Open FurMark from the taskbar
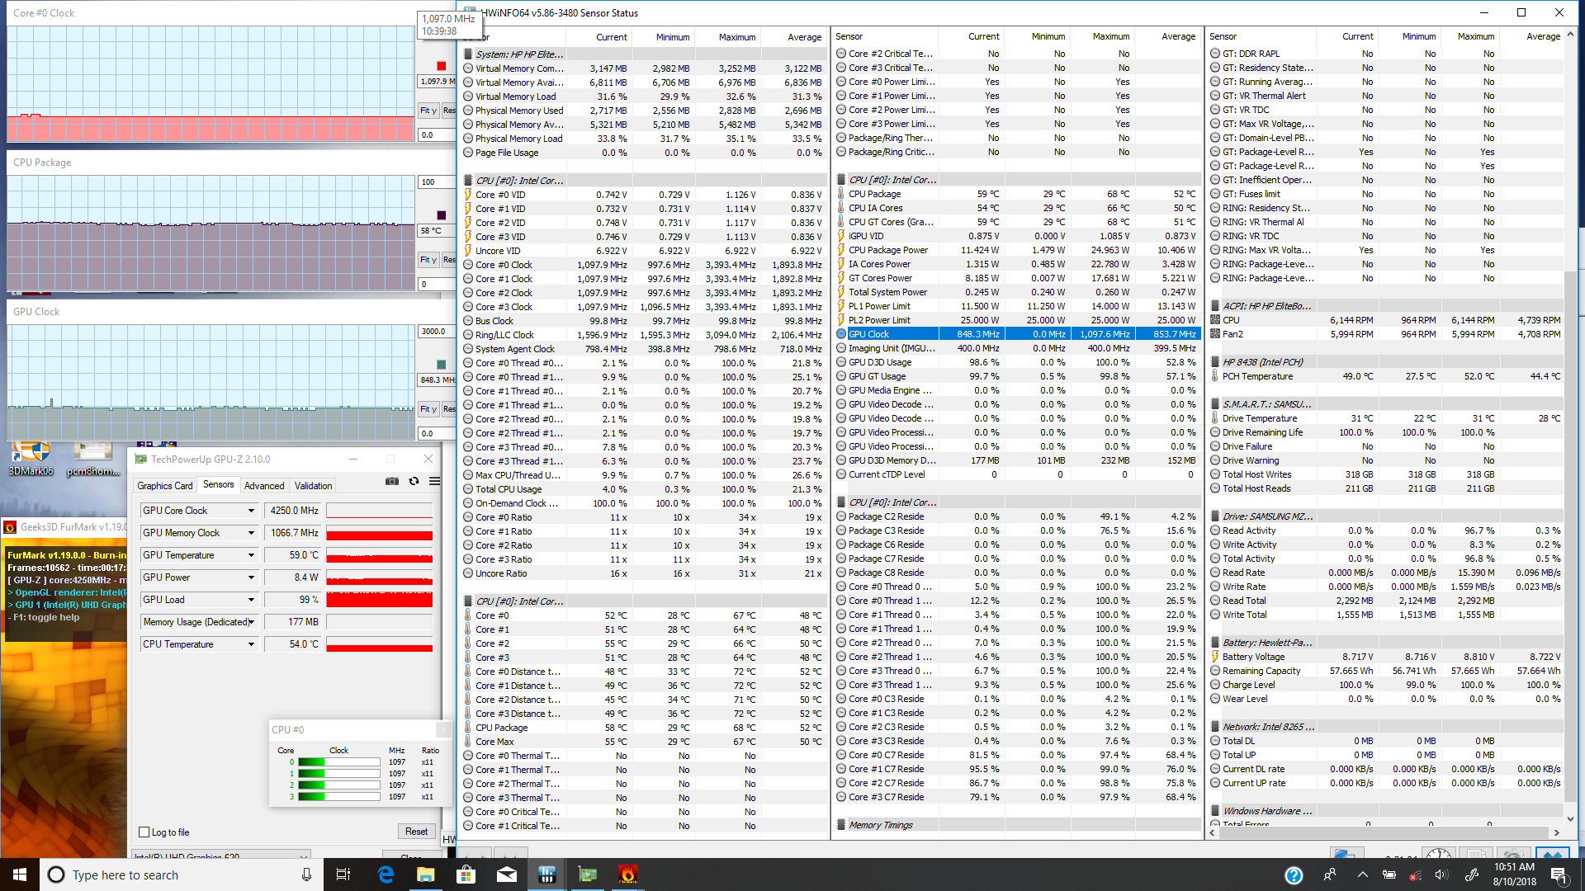 click(x=627, y=874)
